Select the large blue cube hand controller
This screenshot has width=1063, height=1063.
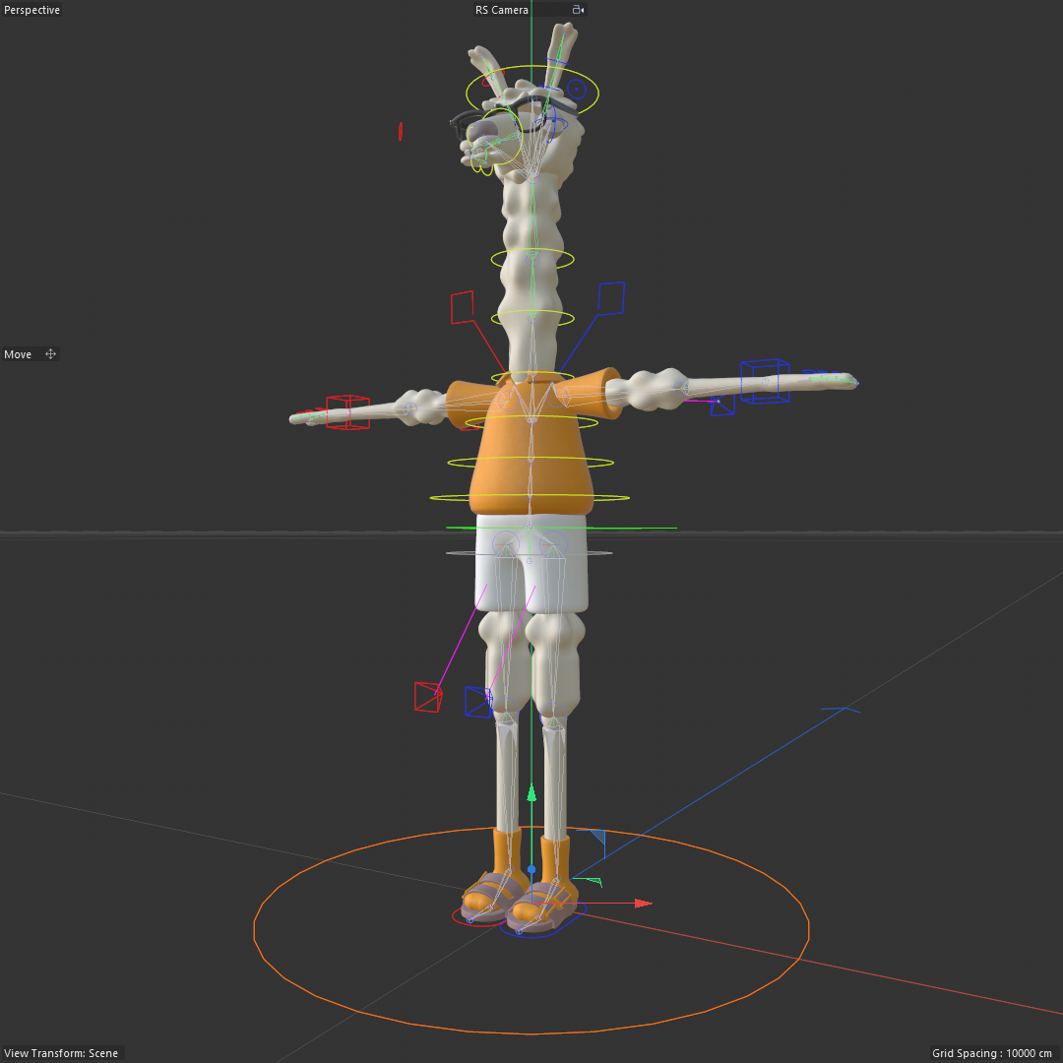765,381
